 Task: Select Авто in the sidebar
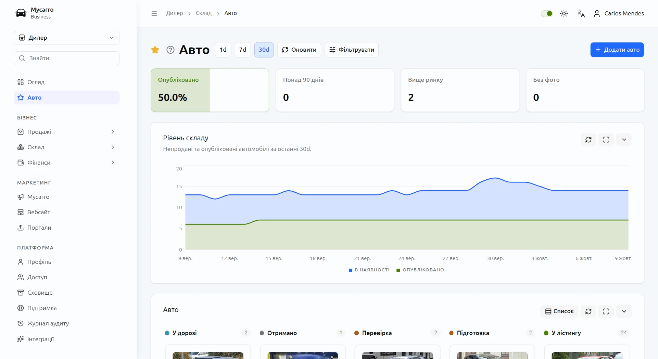point(67,98)
